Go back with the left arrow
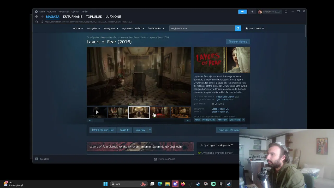 click(x=37, y=16)
